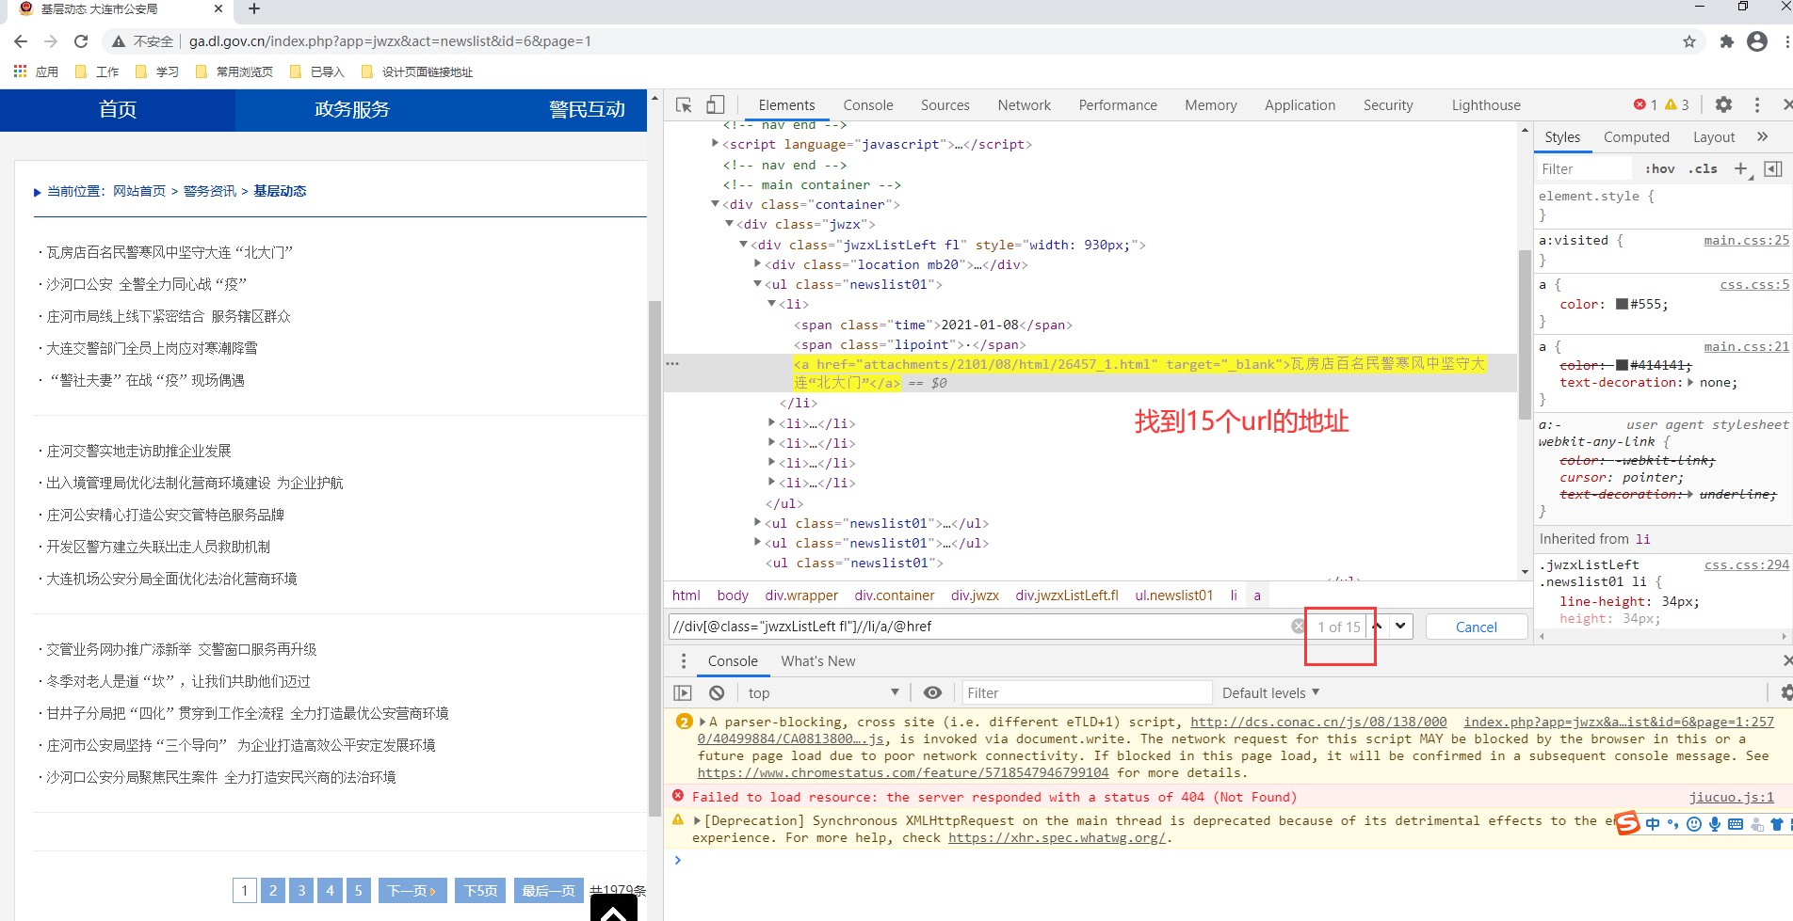Viewport: 1793px width, 921px height.
Task: Expand the div class location mb20 node
Action: click(x=757, y=264)
